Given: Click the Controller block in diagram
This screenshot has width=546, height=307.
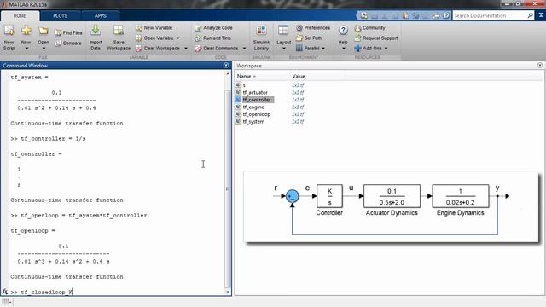Looking at the screenshot, I should tap(329, 196).
